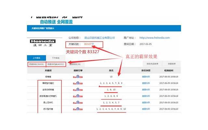Open 查看快照 in row ranked 1 through 10
This screenshot has width=208, height=130.
[x=146, y=109]
